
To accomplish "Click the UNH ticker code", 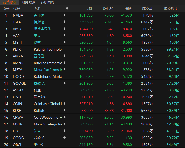I will point(17,97).
